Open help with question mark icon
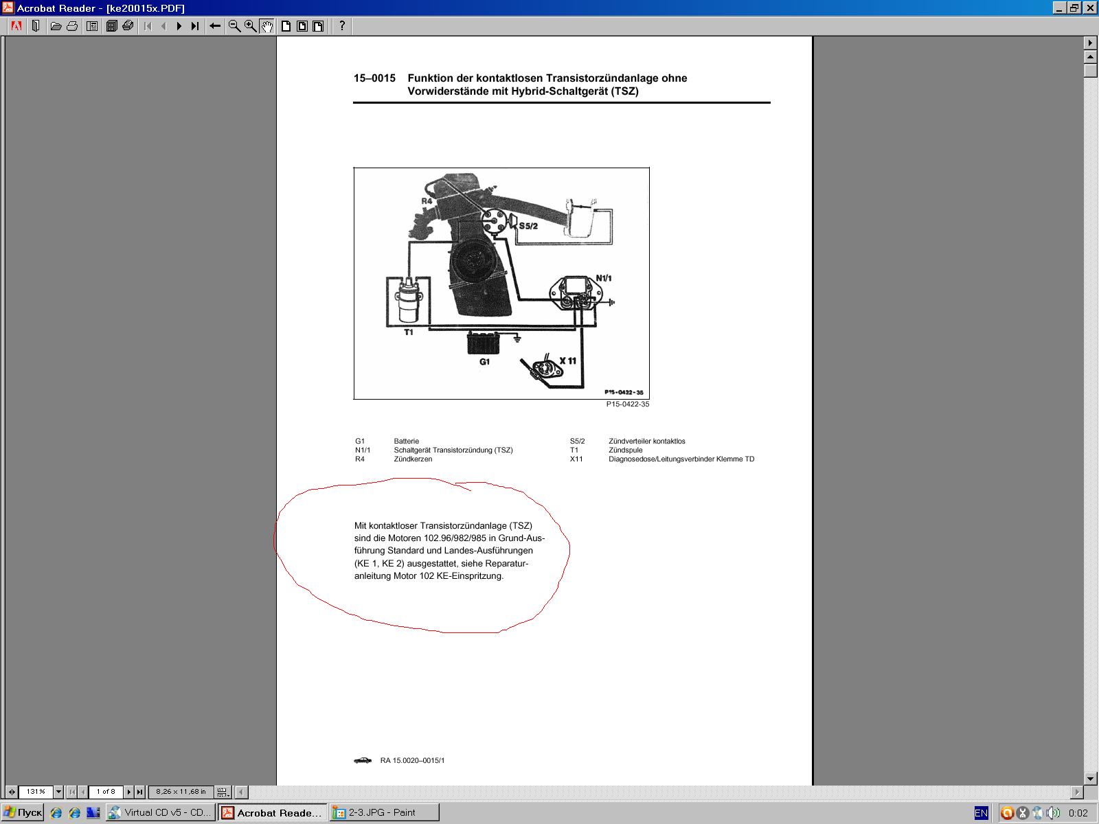The width and height of the screenshot is (1099, 824). [342, 26]
